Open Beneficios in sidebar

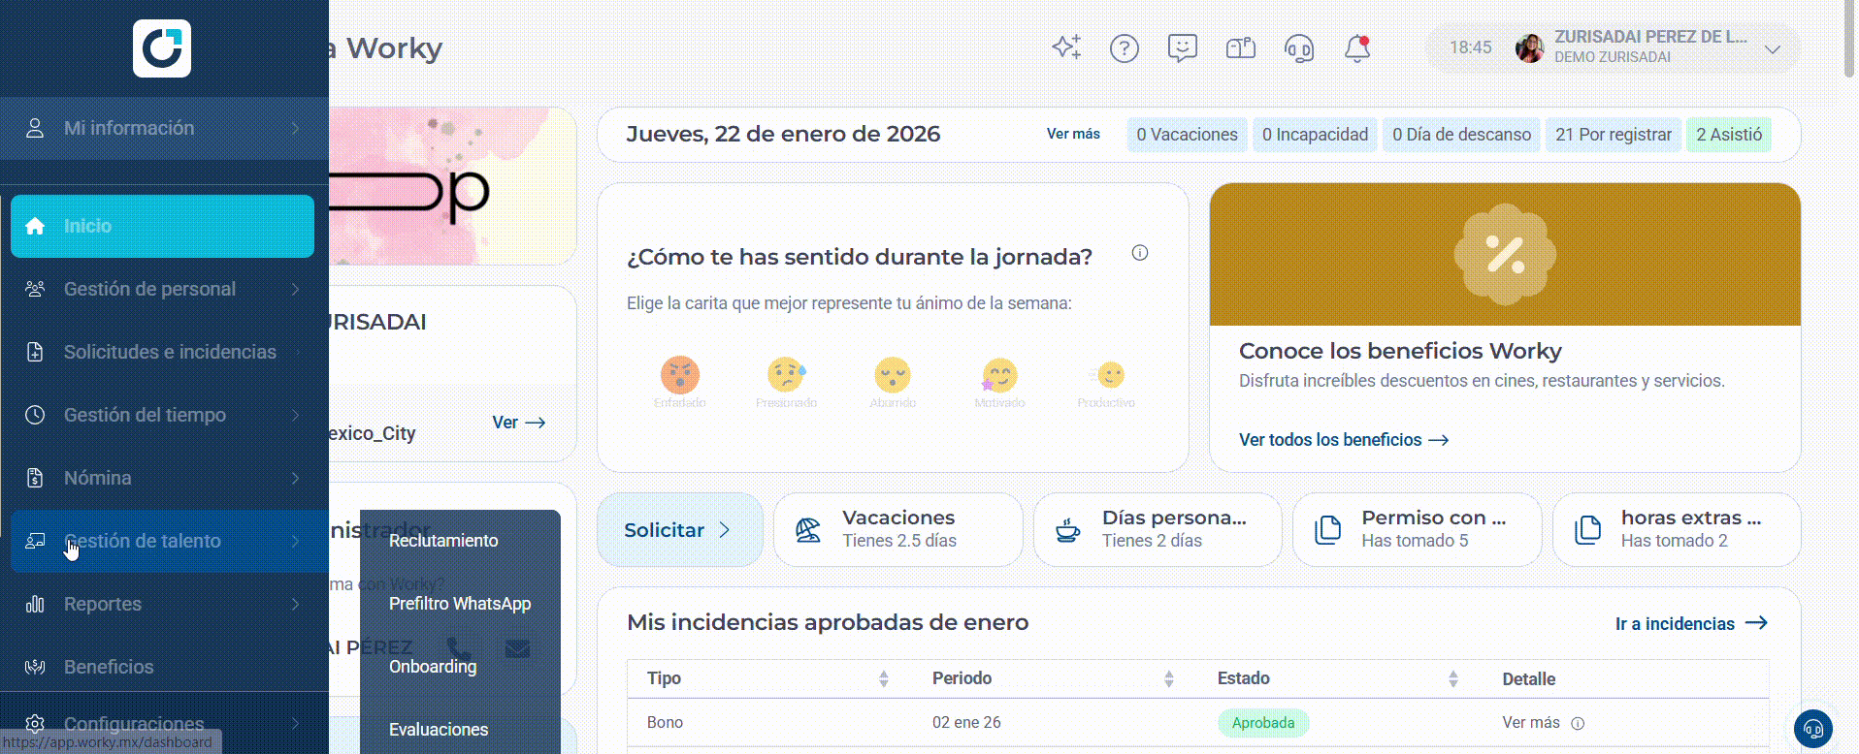162,667
